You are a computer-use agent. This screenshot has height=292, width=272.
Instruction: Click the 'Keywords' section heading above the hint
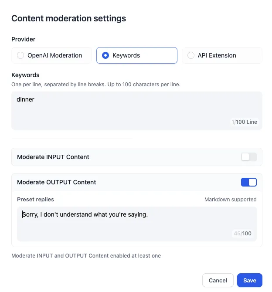pos(25,75)
